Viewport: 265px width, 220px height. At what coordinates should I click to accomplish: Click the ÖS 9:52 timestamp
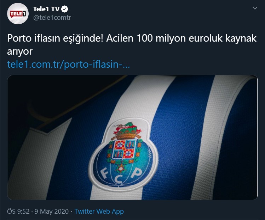18,212
